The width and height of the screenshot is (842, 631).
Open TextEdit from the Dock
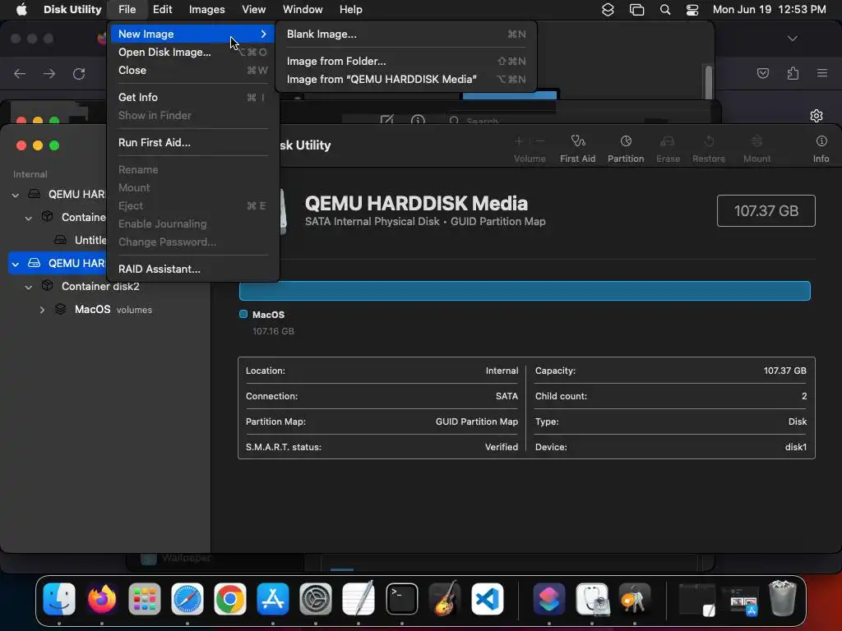pos(359,598)
